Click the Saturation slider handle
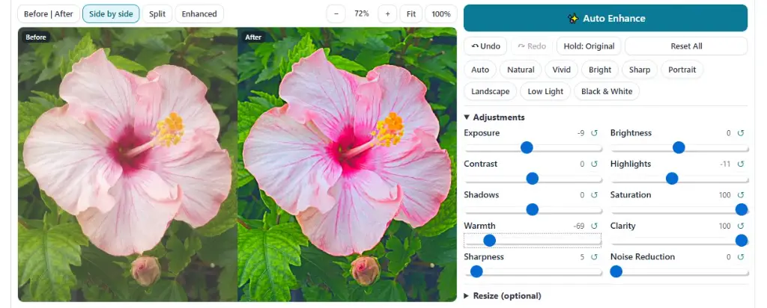Screen dimensions: 767x308 tap(742, 209)
